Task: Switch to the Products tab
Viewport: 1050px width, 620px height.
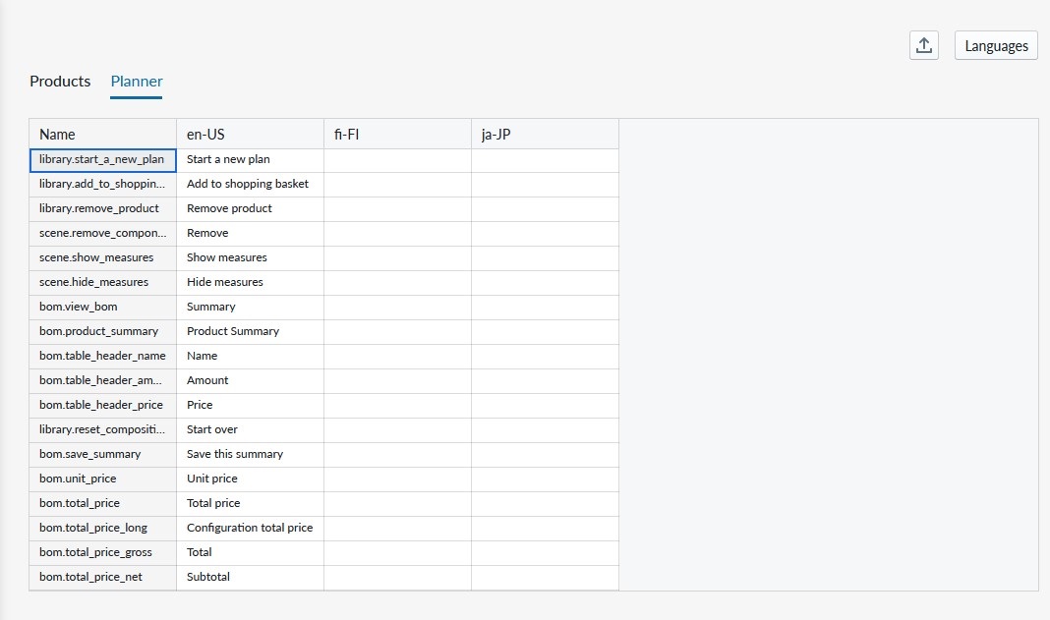Action: click(60, 81)
